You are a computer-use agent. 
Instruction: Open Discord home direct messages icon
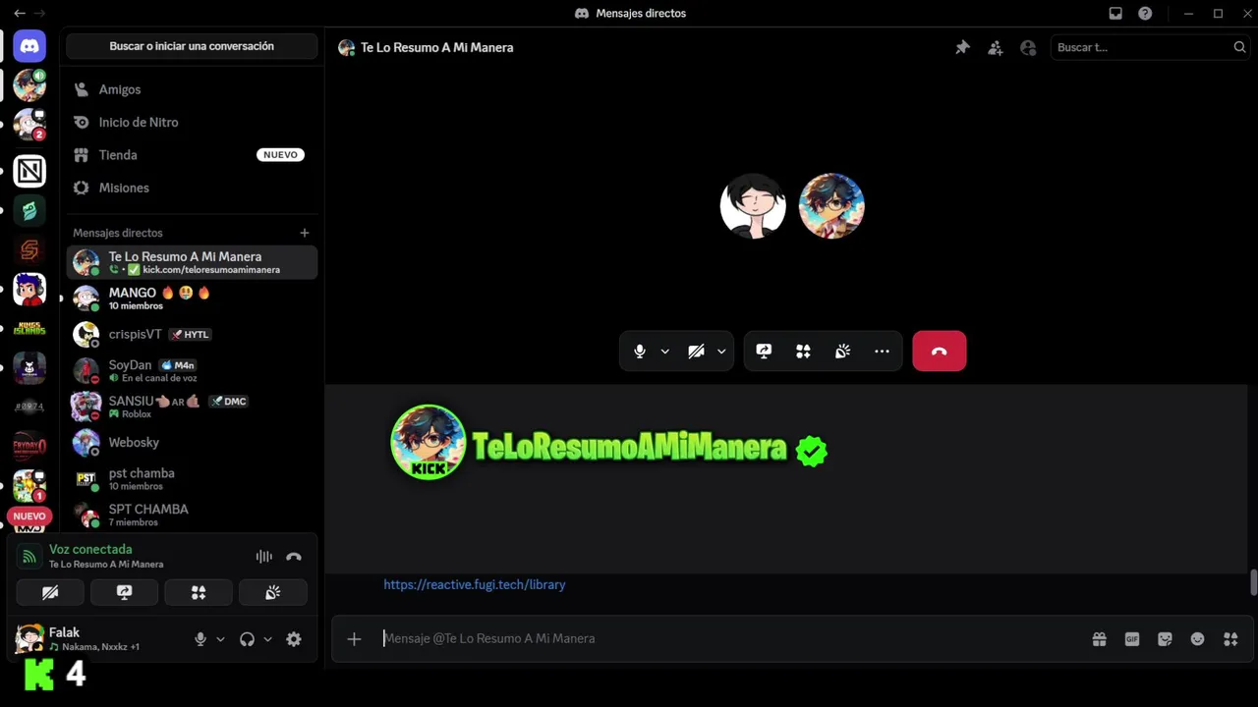pyautogui.click(x=29, y=46)
